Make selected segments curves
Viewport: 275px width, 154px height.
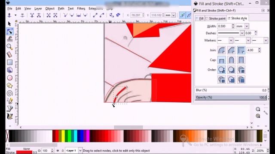(102, 15)
